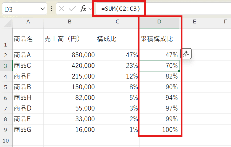Viewport: 231px width, 147px height.
Task: Click the Enter checkmark in formula bar
Action: (x=72, y=9)
